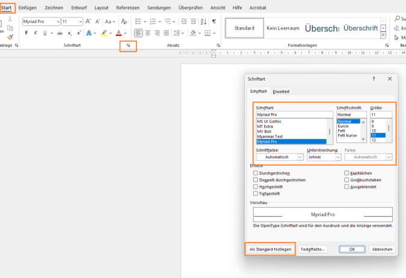
Task: Expand the Unterstreichung dropdown
Action: click(x=324, y=157)
